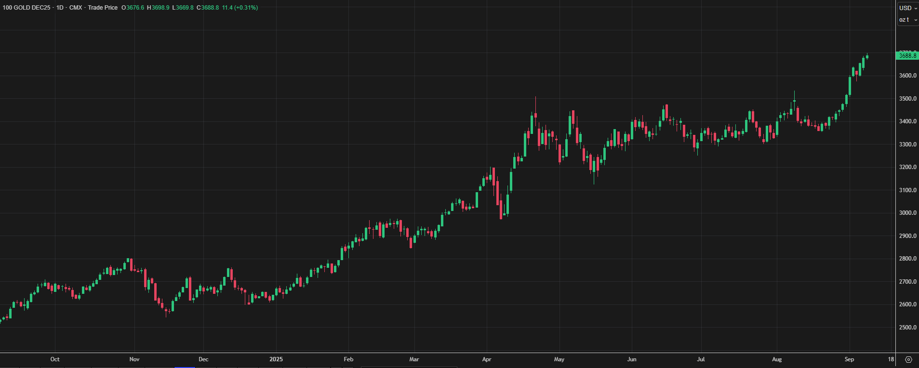
Task: Open the USD currency dropdown
Action: click(908, 8)
